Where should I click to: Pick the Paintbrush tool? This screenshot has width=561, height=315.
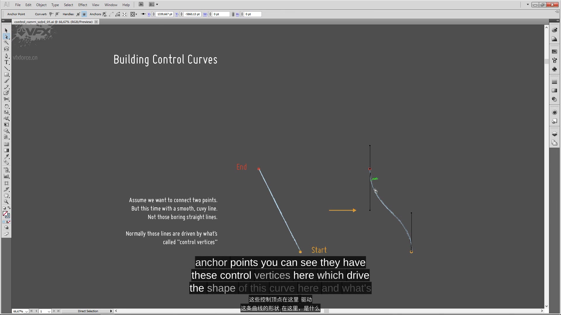pos(6,81)
